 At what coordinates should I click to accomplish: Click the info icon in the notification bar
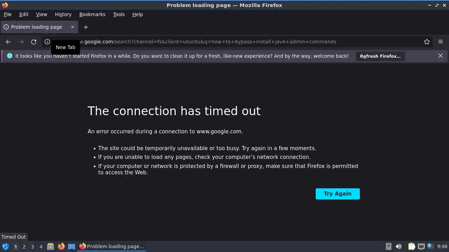9,56
